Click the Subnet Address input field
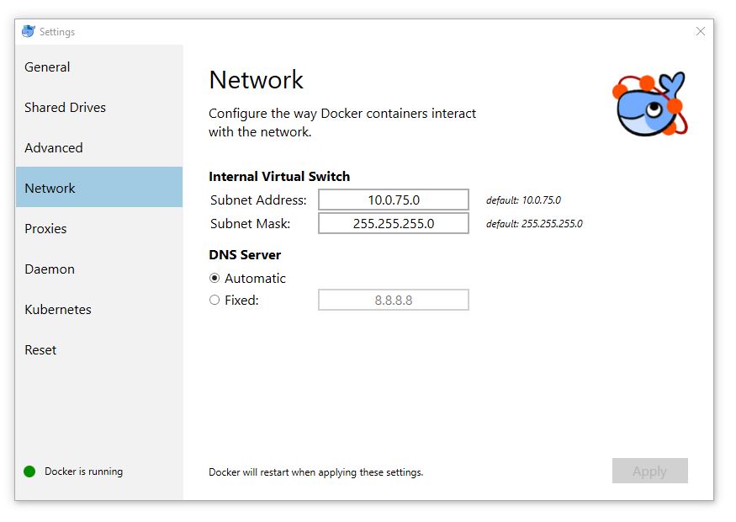736x522 pixels. point(394,200)
